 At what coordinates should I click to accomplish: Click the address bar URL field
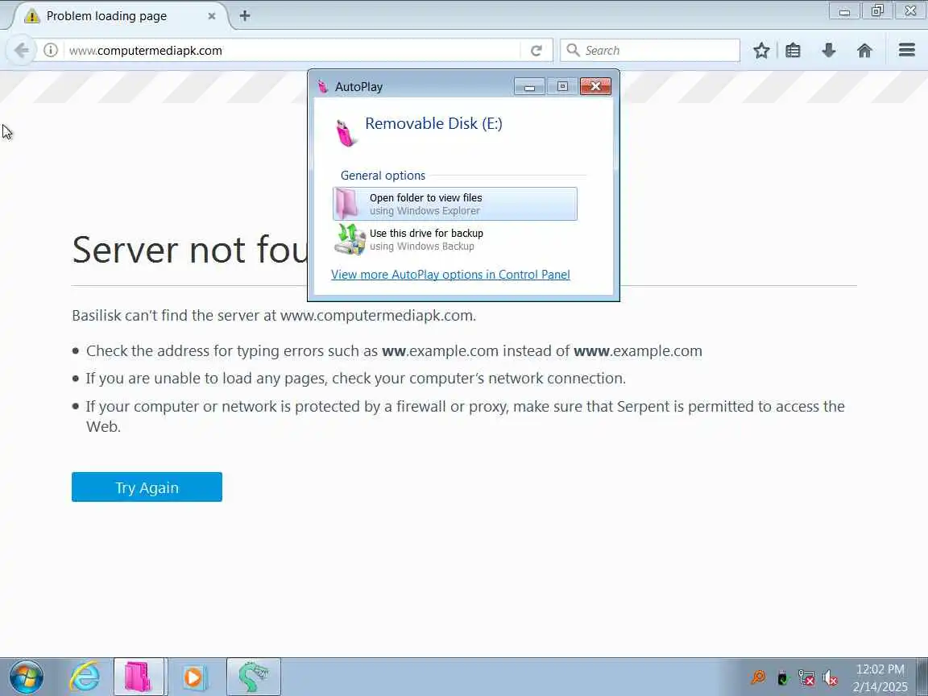pyautogui.click(x=293, y=50)
